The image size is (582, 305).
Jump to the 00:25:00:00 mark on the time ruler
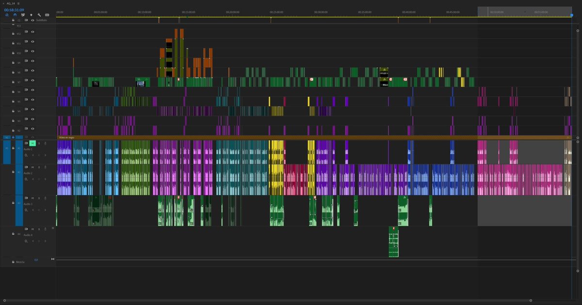point(276,12)
